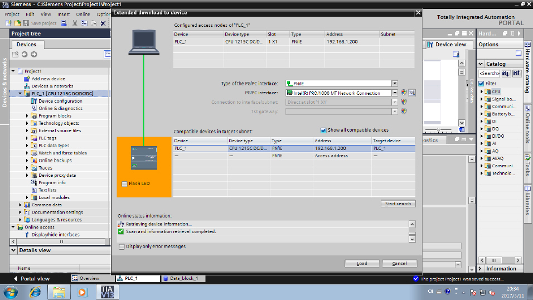Open Windows Explorer folder in taskbar
Image resolution: width=533 pixels, height=300 pixels.
[59, 292]
